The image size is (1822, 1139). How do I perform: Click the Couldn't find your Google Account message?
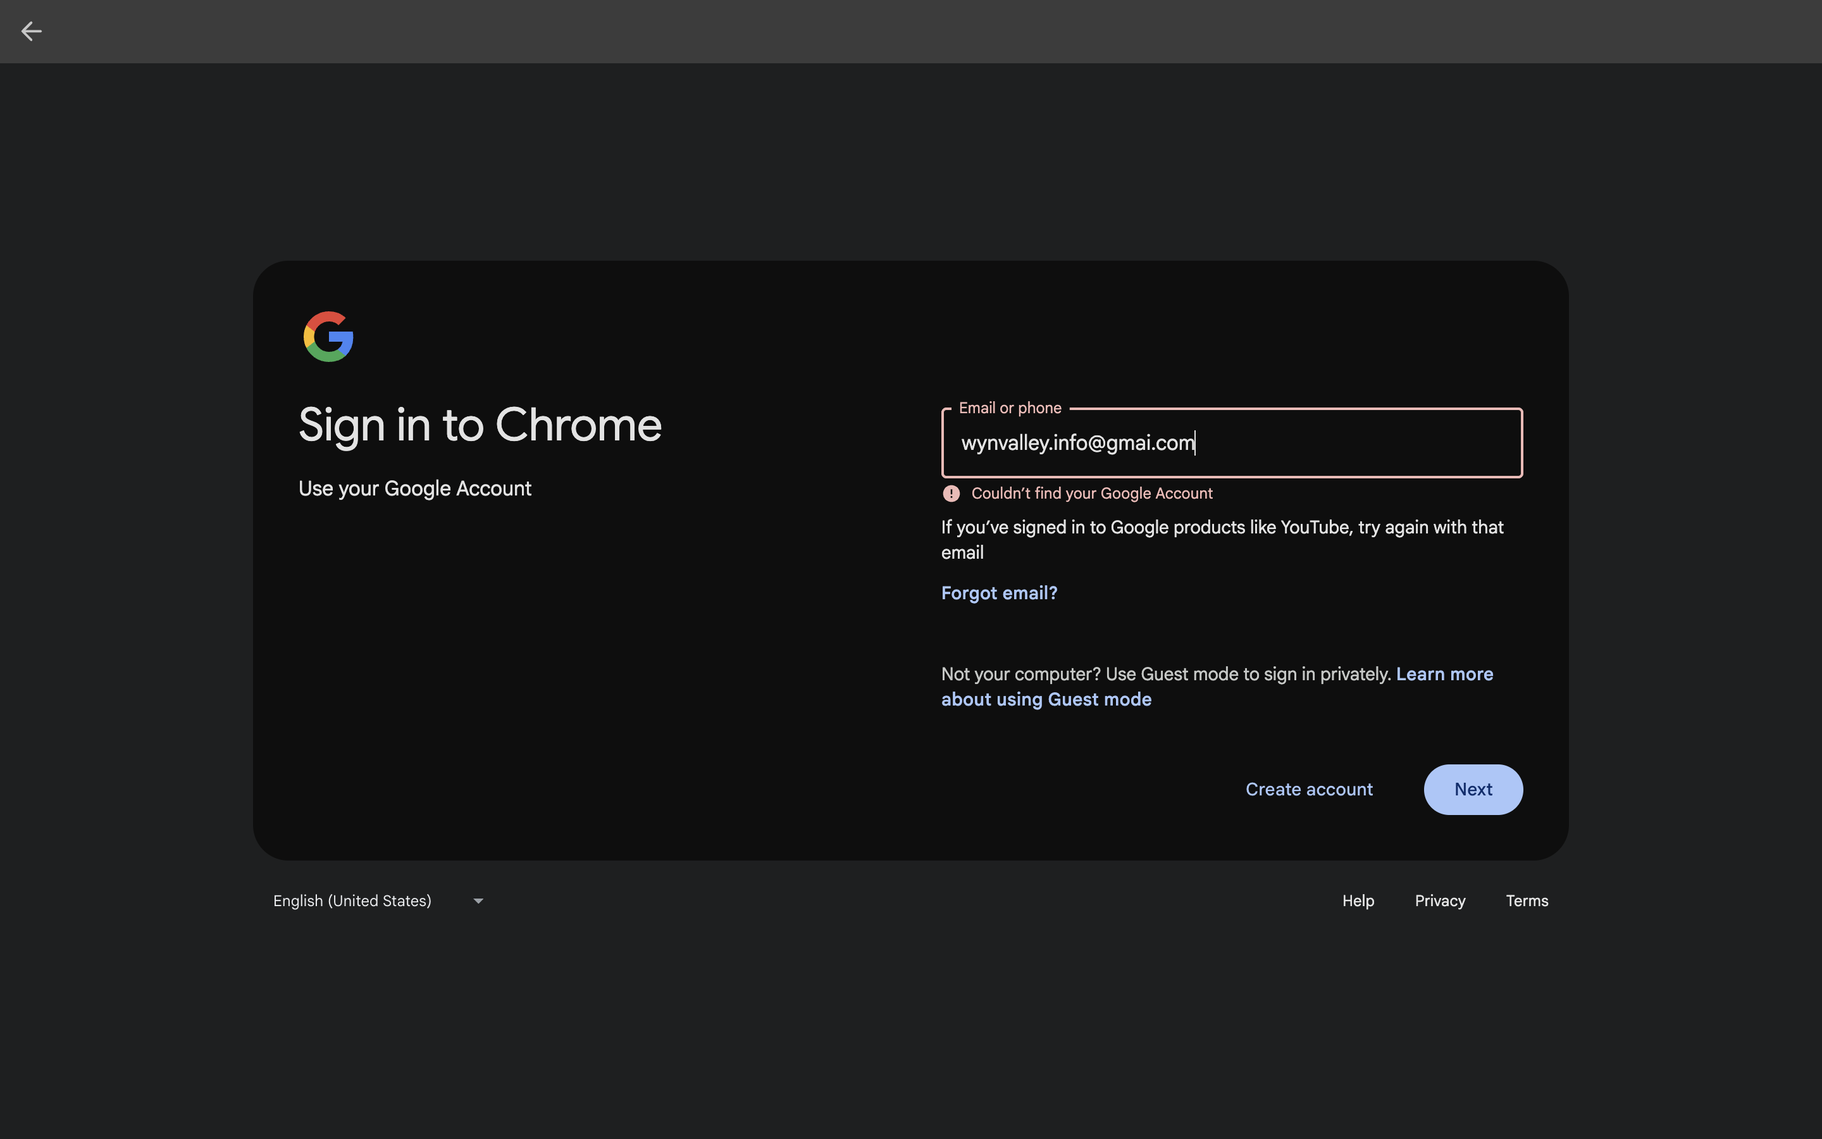click(x=1092, y=494)
